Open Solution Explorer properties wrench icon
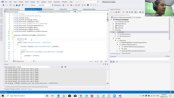Screen dimensions: 174x98 (140, 12)
